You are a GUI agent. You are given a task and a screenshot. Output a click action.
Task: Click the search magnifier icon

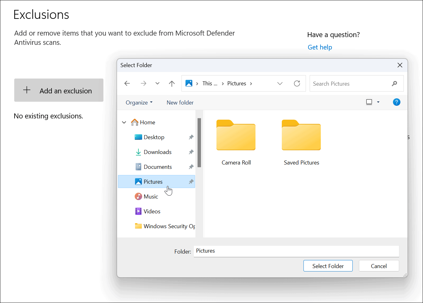[x=394, y=83]
